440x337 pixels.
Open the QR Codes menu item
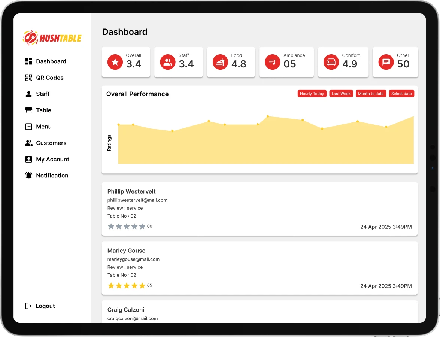click(x=50, y=78)
